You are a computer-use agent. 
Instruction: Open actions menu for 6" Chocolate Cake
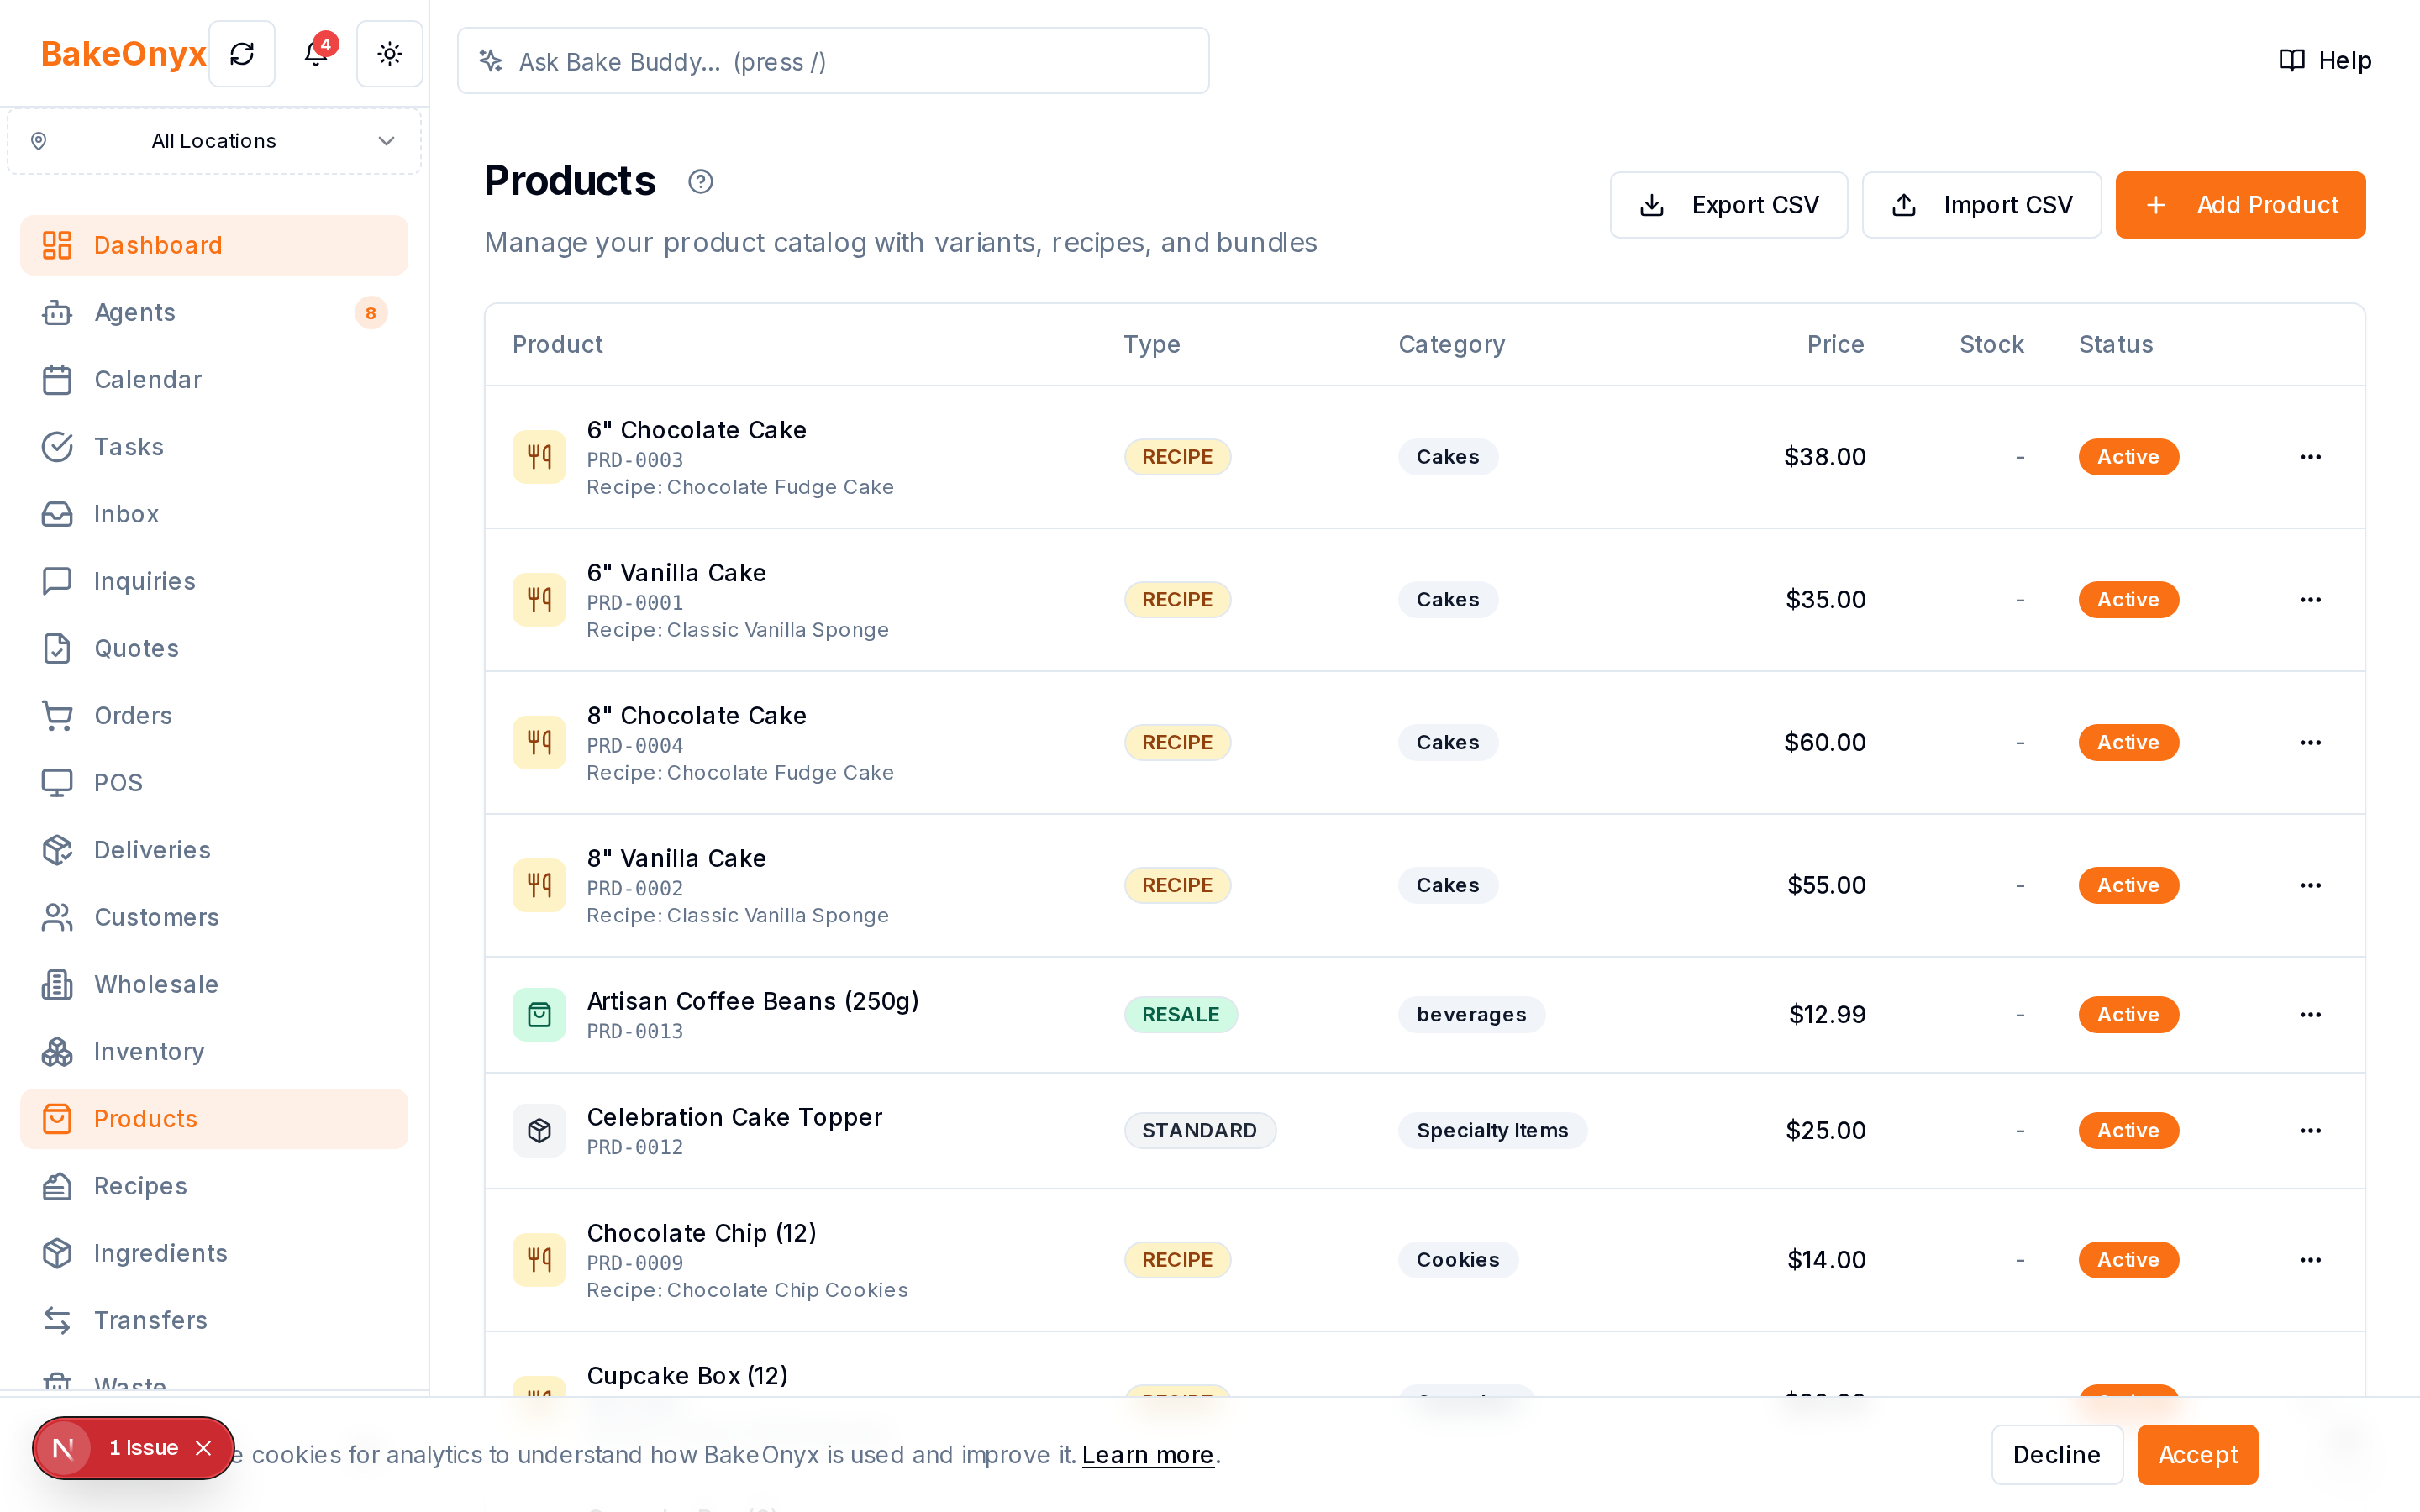(2310, 457)
